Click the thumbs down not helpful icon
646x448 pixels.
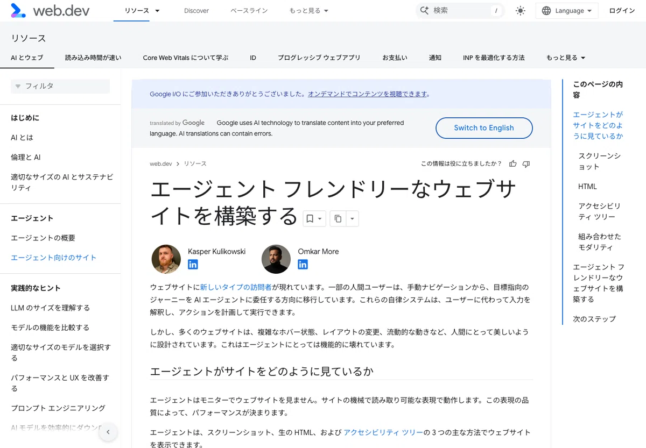pyautogui.click(x=526, y=163)
